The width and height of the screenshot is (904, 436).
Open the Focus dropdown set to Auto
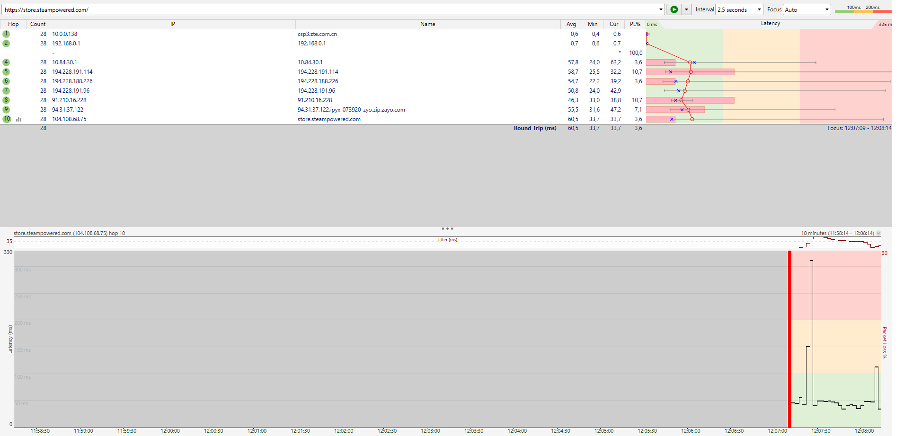pyautogui.click(x=807, y=9)
